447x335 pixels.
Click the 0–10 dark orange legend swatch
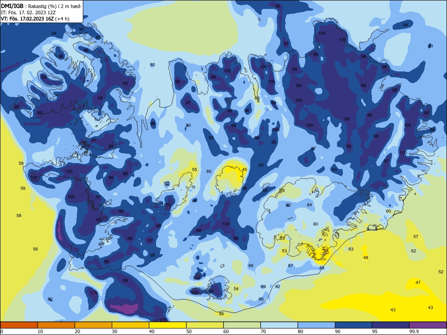click(x=19, y=325)
